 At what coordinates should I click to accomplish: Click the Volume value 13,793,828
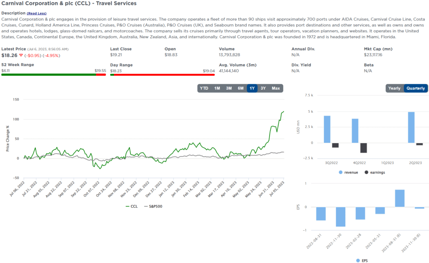pos(229,55)
